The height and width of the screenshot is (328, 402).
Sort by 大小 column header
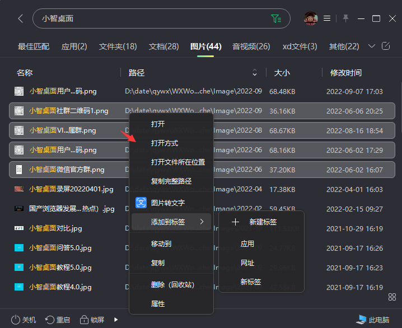coord(282,73)
